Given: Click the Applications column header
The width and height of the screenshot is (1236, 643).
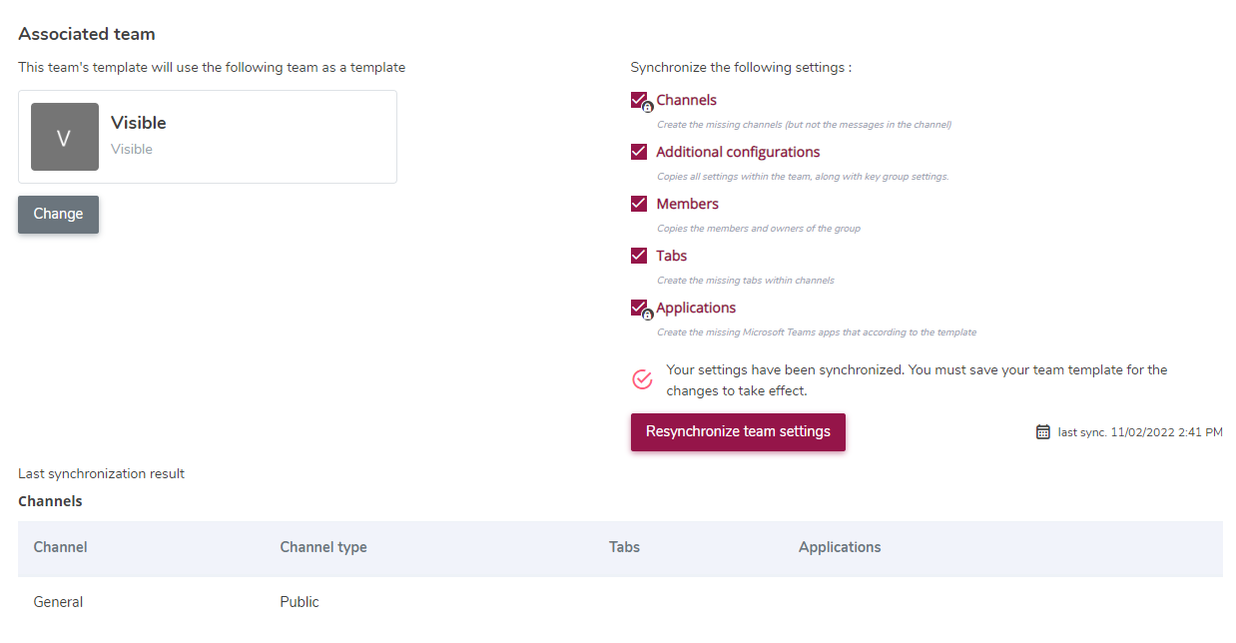Looking at the screenshot, I should (840, 547).
